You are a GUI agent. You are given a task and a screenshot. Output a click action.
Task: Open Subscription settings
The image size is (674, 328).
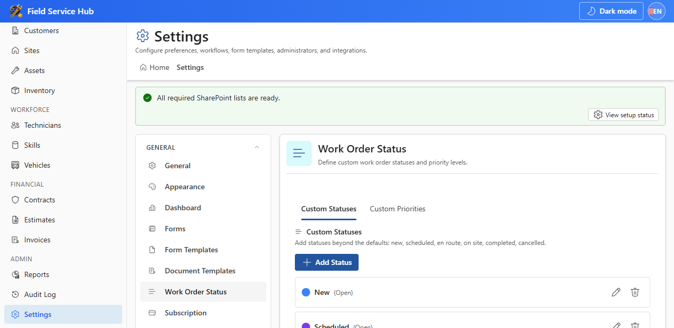(x=203, y=313)
